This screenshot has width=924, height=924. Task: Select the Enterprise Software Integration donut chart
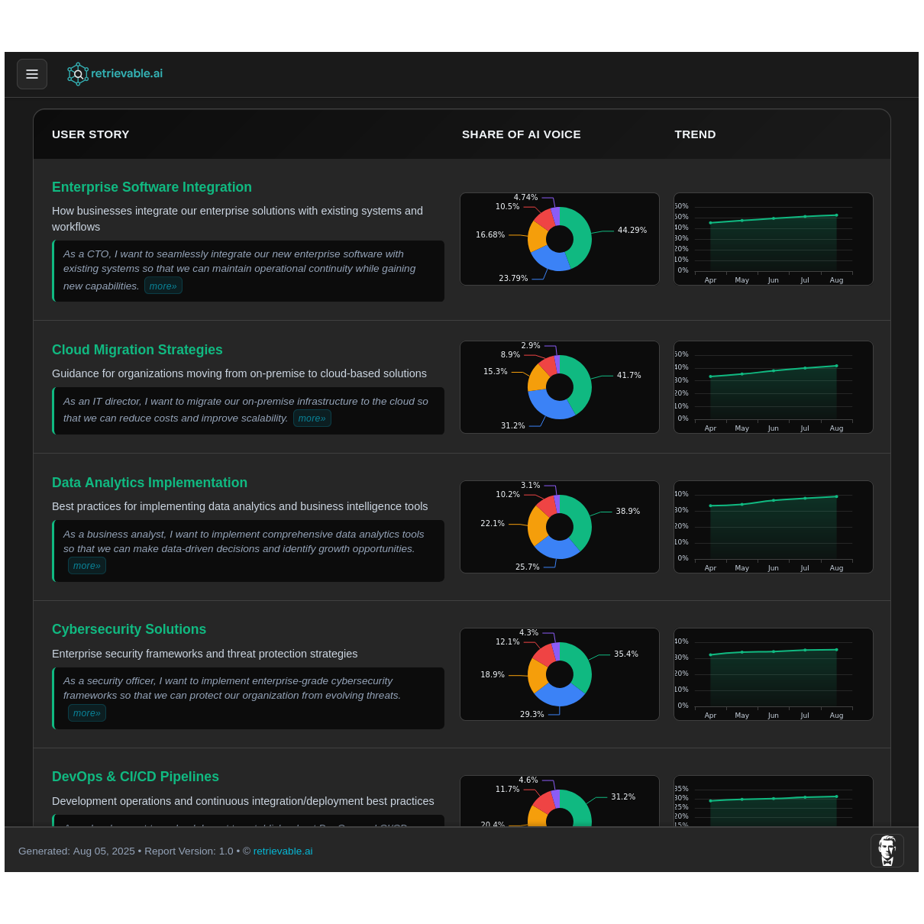[x=559, y=238]
